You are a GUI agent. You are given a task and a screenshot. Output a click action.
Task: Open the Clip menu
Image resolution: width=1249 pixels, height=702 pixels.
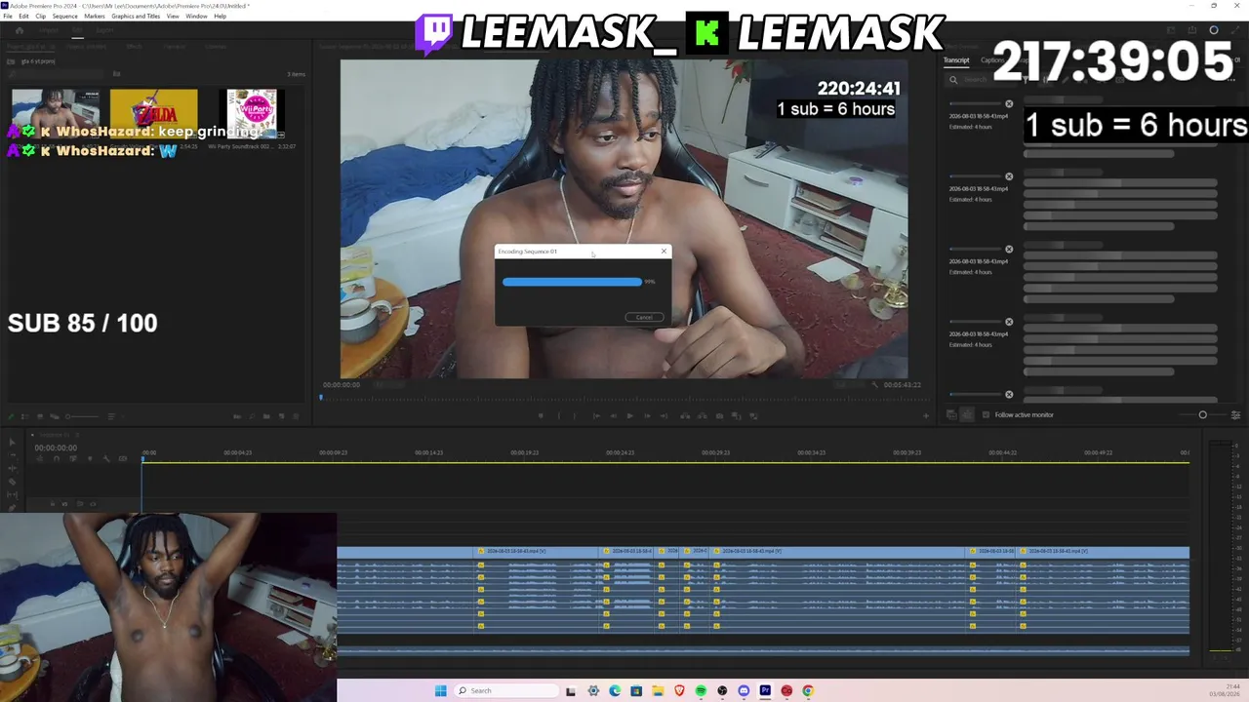point(40,17)
